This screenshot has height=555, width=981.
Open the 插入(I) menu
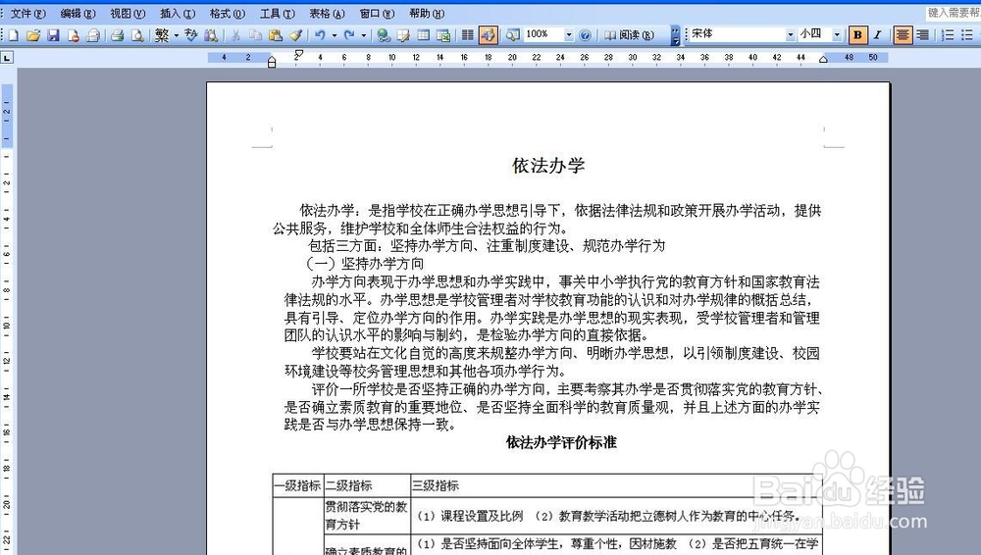pyautogui.click(x=177, y=13)
